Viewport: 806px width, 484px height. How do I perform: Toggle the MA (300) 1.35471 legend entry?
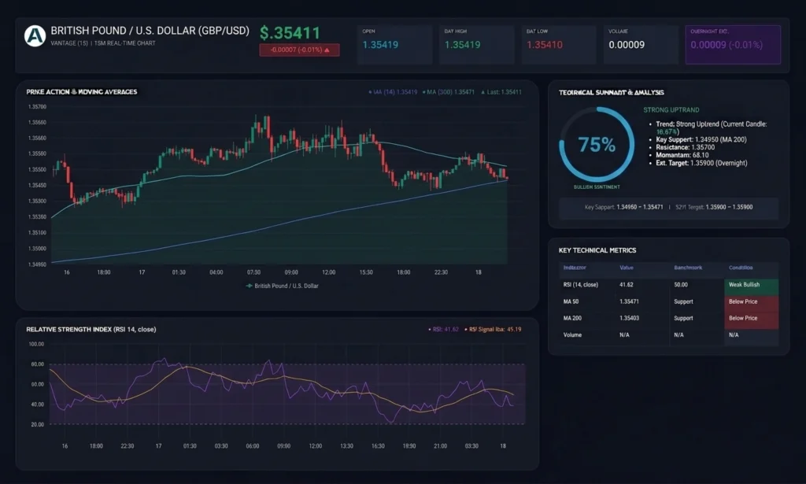coord(448,93)
